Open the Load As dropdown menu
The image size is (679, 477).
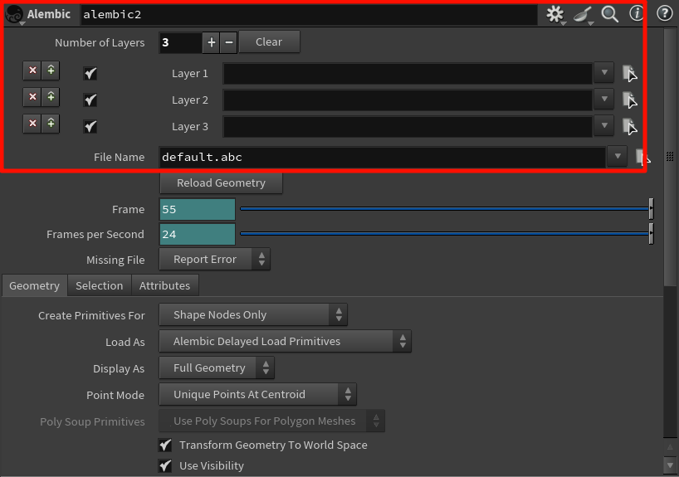pyautogui.click(x=285, y=341)
